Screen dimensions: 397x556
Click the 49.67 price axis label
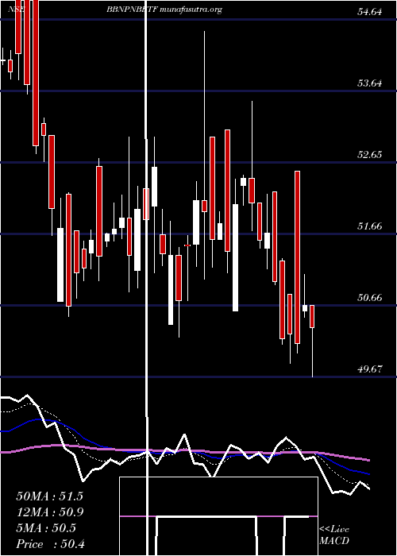click(370, 369)
